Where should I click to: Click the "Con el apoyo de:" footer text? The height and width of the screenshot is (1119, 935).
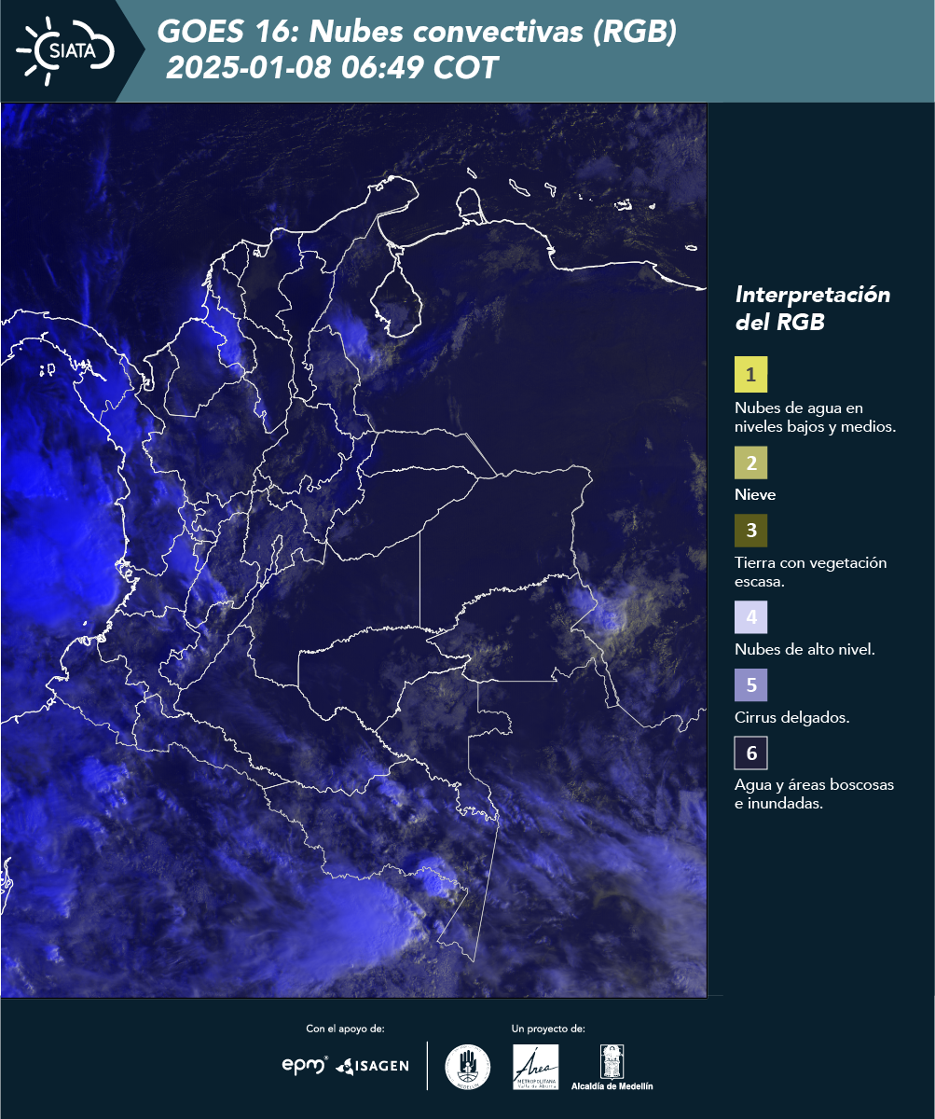pyautogui.click(x=345, y=1029)
